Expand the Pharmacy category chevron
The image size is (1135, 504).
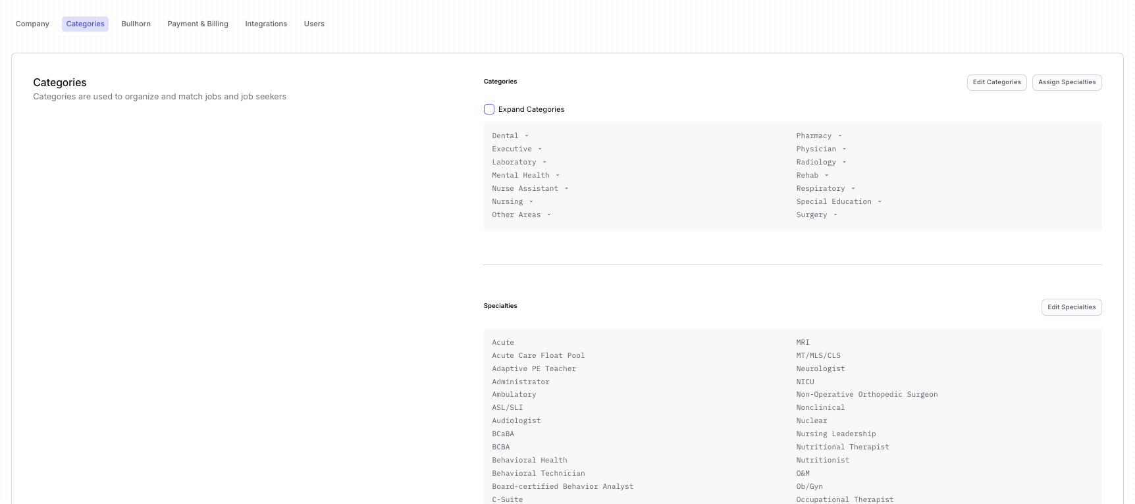click(840, 136)
